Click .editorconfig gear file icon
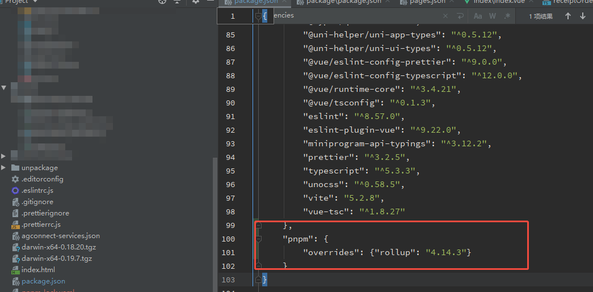 pyautogui.click(x=15, y=179)
